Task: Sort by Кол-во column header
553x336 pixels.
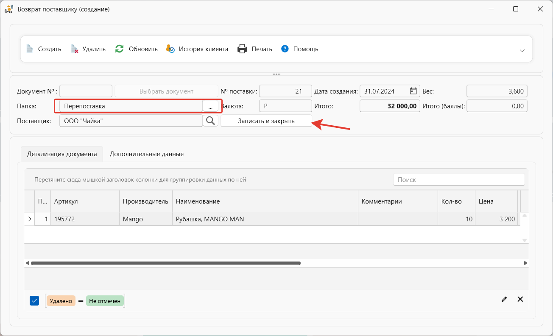Action: pyautogui.click(x=456, y=201)
